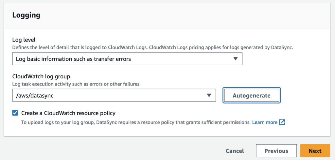This screenshot has width=335, height=160.
Task: Click the 'Log level' field label
Action: click(x=24, y=40)
